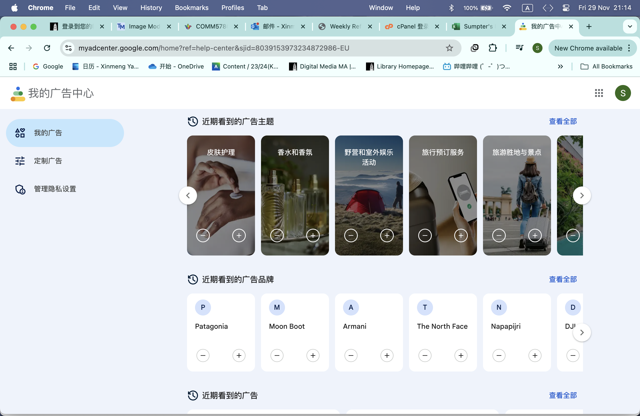Click 查看全部 link for 近期看到的广告品牌
The height and width of the screenshot is (416, 640).
click(x=562, y=279)
